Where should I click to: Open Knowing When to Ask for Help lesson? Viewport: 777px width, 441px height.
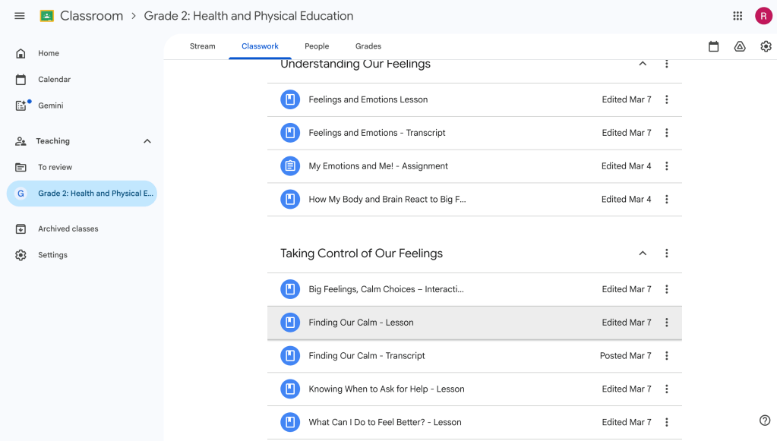click(x=386, y=389)
